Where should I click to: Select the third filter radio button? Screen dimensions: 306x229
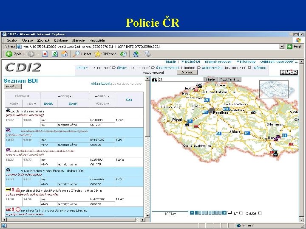pos(198,67)
